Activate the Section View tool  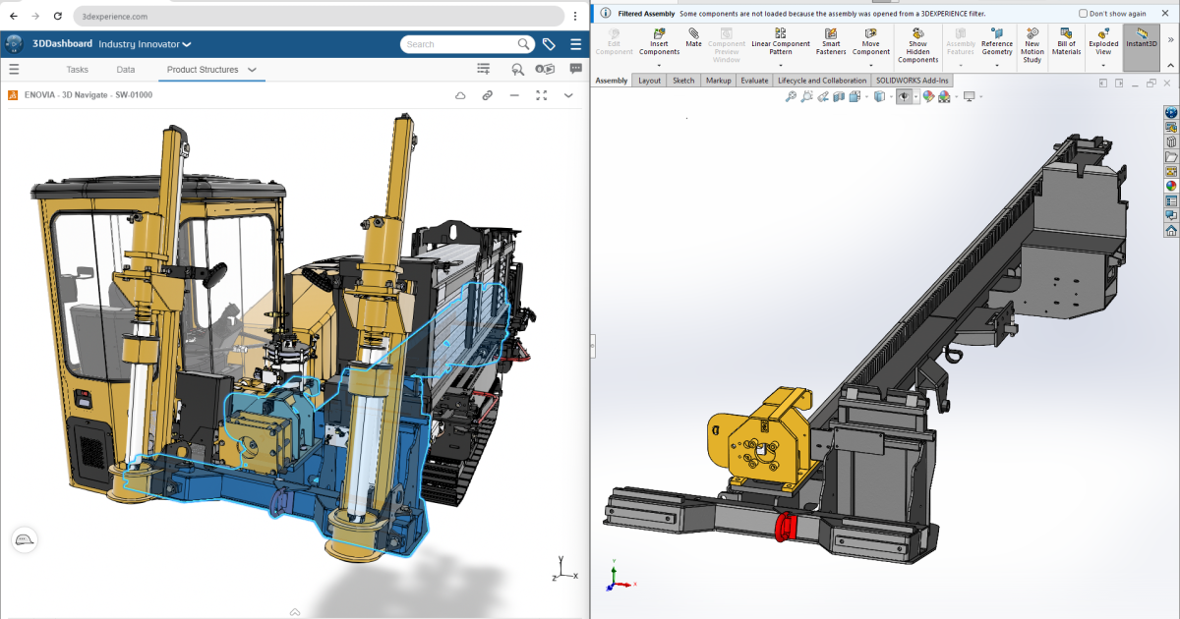point(837,96)
